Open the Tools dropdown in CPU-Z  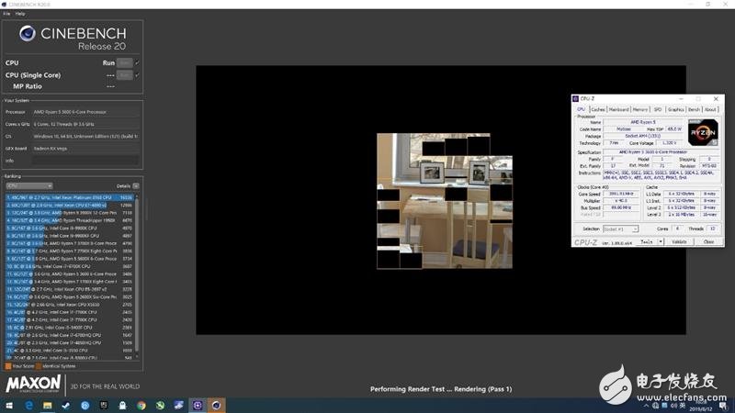(647, 241)
